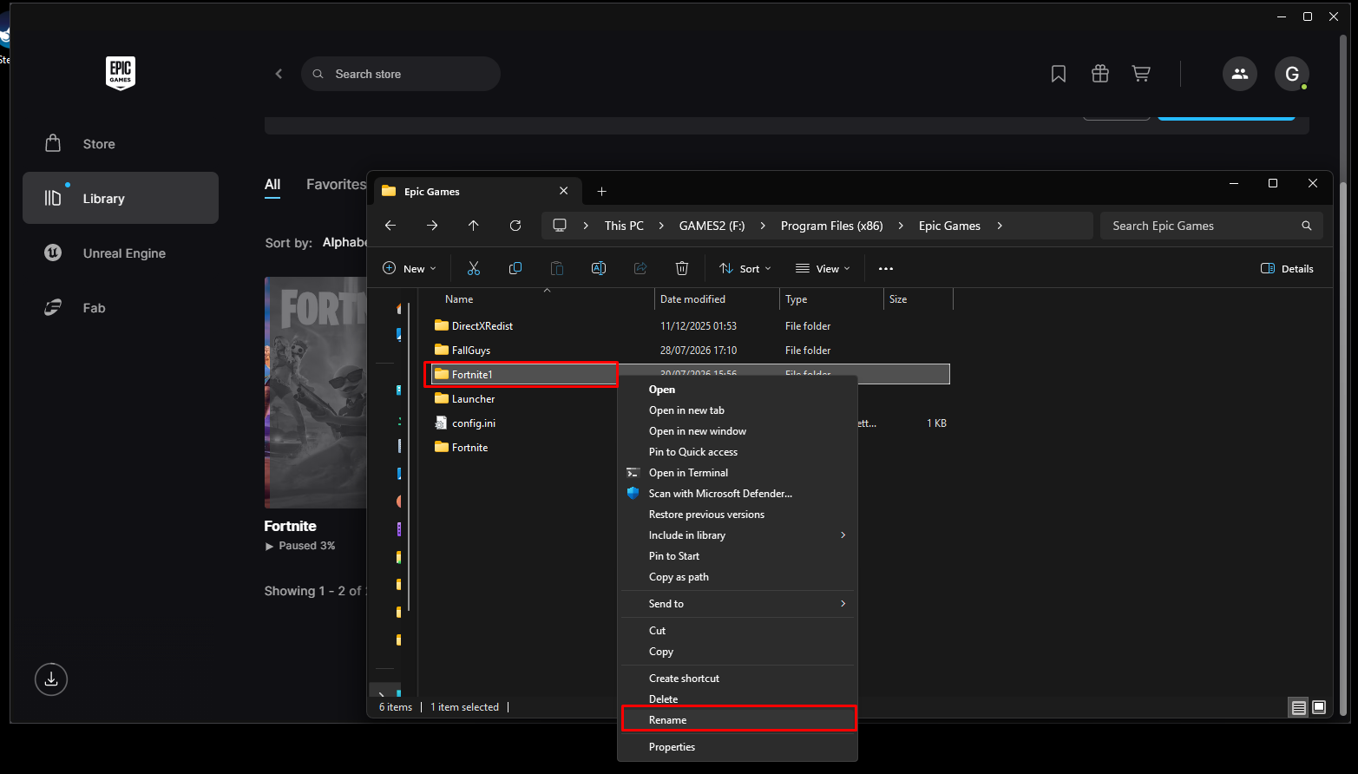Viewport: 1358px width, 774px height.
Task: Switch to the details list view icon
Action: (x=1299, y=707)
